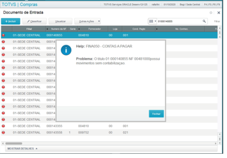Click sort arrow beside Numero da NF header
The width and height of the screenshot is (227, 158).
tap(47, 29)
